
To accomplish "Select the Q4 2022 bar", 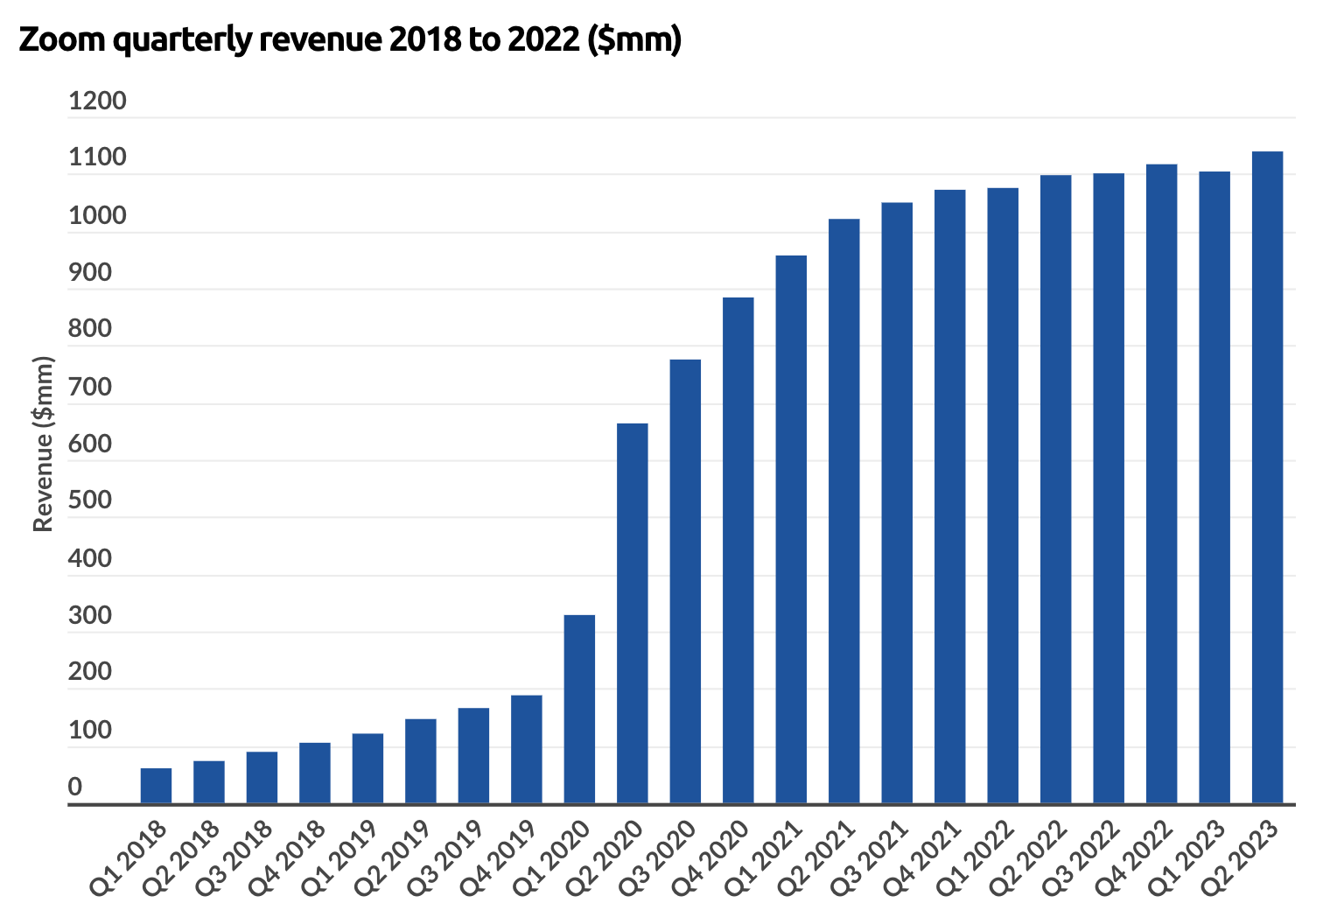I will point(1162,484).
